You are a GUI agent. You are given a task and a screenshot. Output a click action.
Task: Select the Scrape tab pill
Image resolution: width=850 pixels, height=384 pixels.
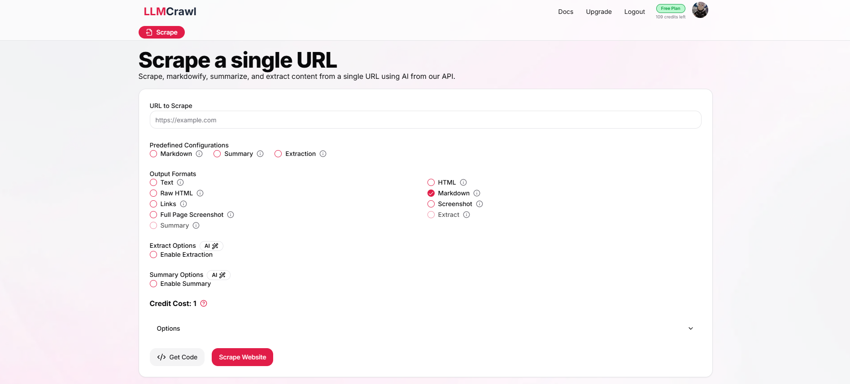click(161, 32)
